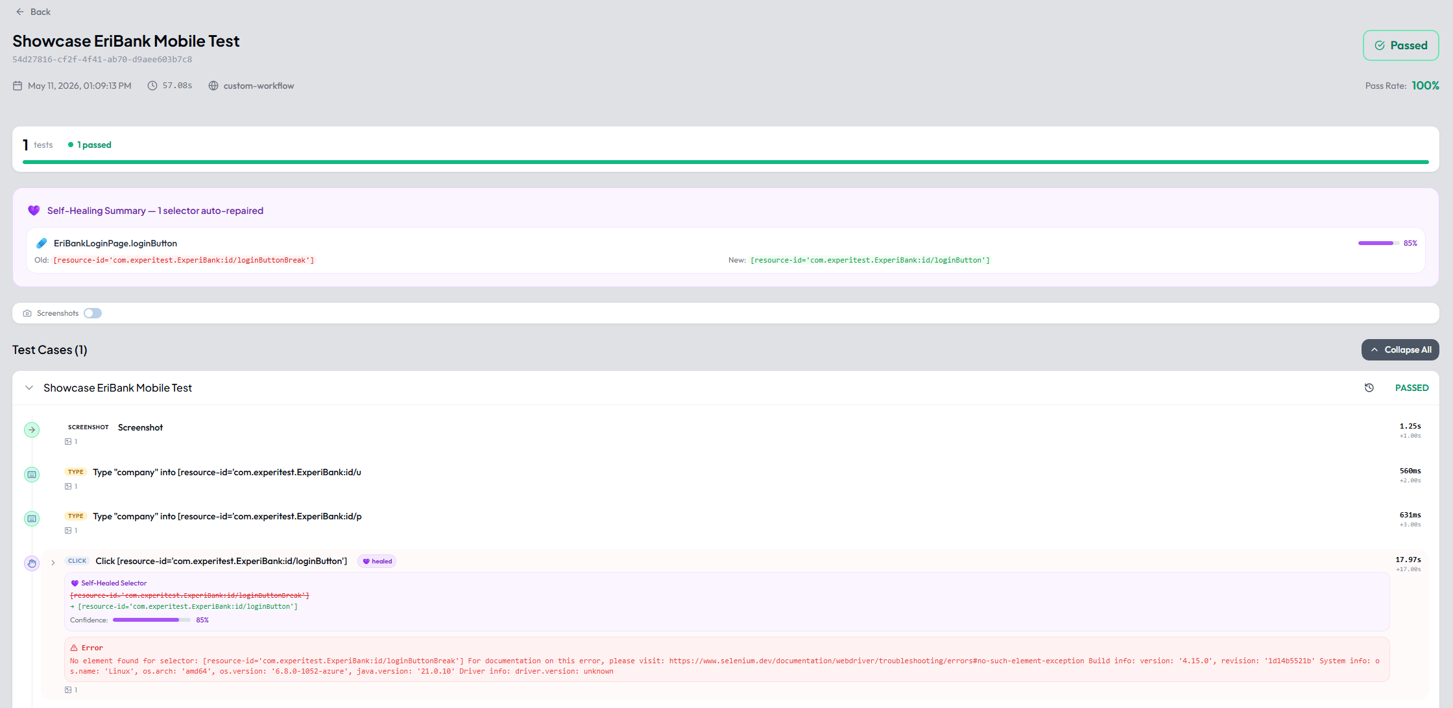Click the calendar icon beside the run date

[x=18, y=86]
